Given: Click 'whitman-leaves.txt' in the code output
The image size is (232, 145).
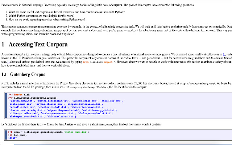Looking at the screenshot, I should point(61,116).
